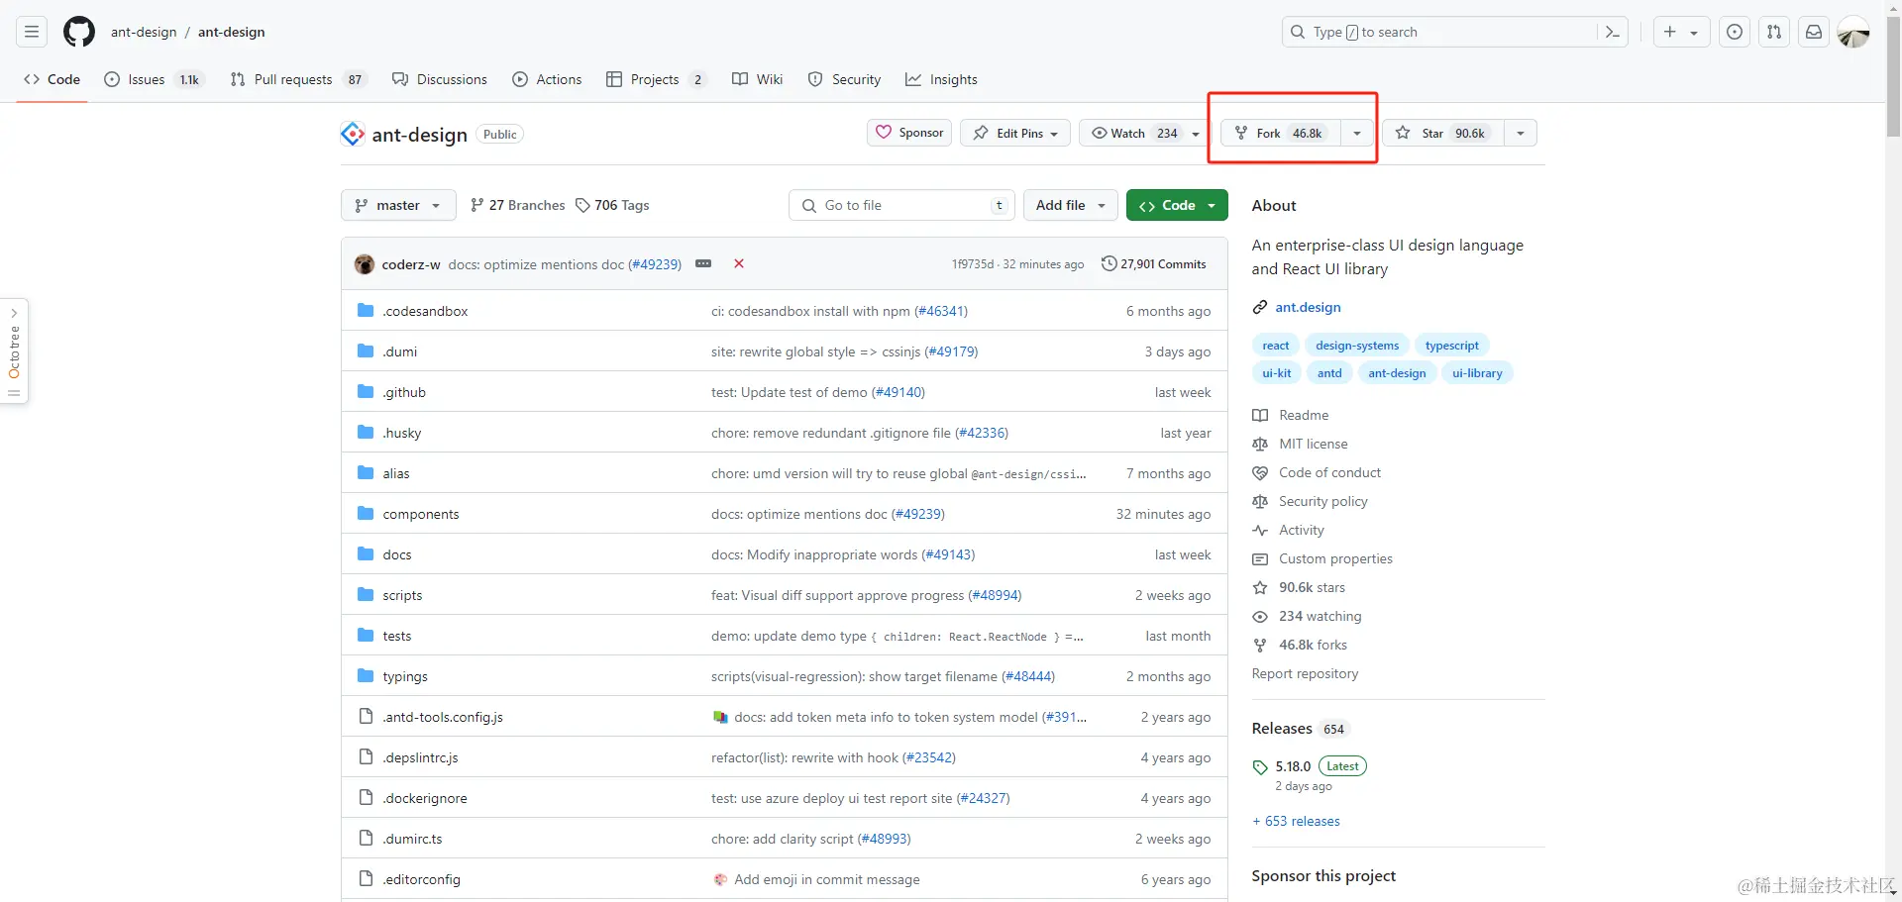Focus the Go to file field

pos(902,205)
